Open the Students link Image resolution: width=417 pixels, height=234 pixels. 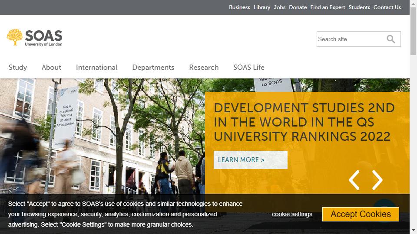[359, 7]
